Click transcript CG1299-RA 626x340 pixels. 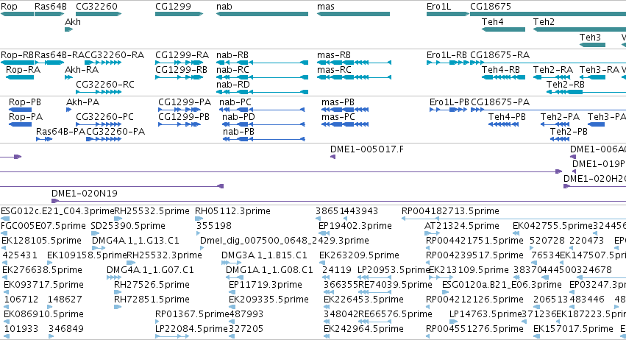click(182, 55)
